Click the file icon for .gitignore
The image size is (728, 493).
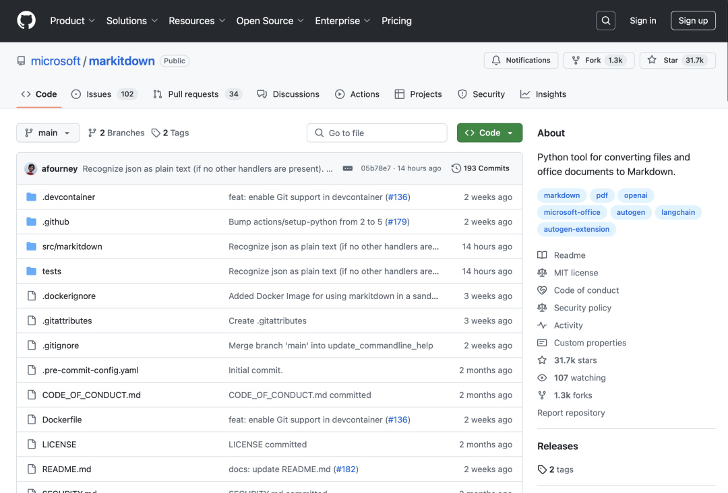[x=32, y=346]
